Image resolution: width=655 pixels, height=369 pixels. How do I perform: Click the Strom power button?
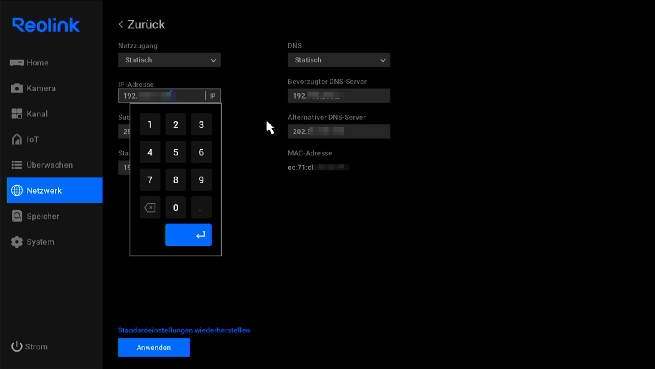(30, 346)
